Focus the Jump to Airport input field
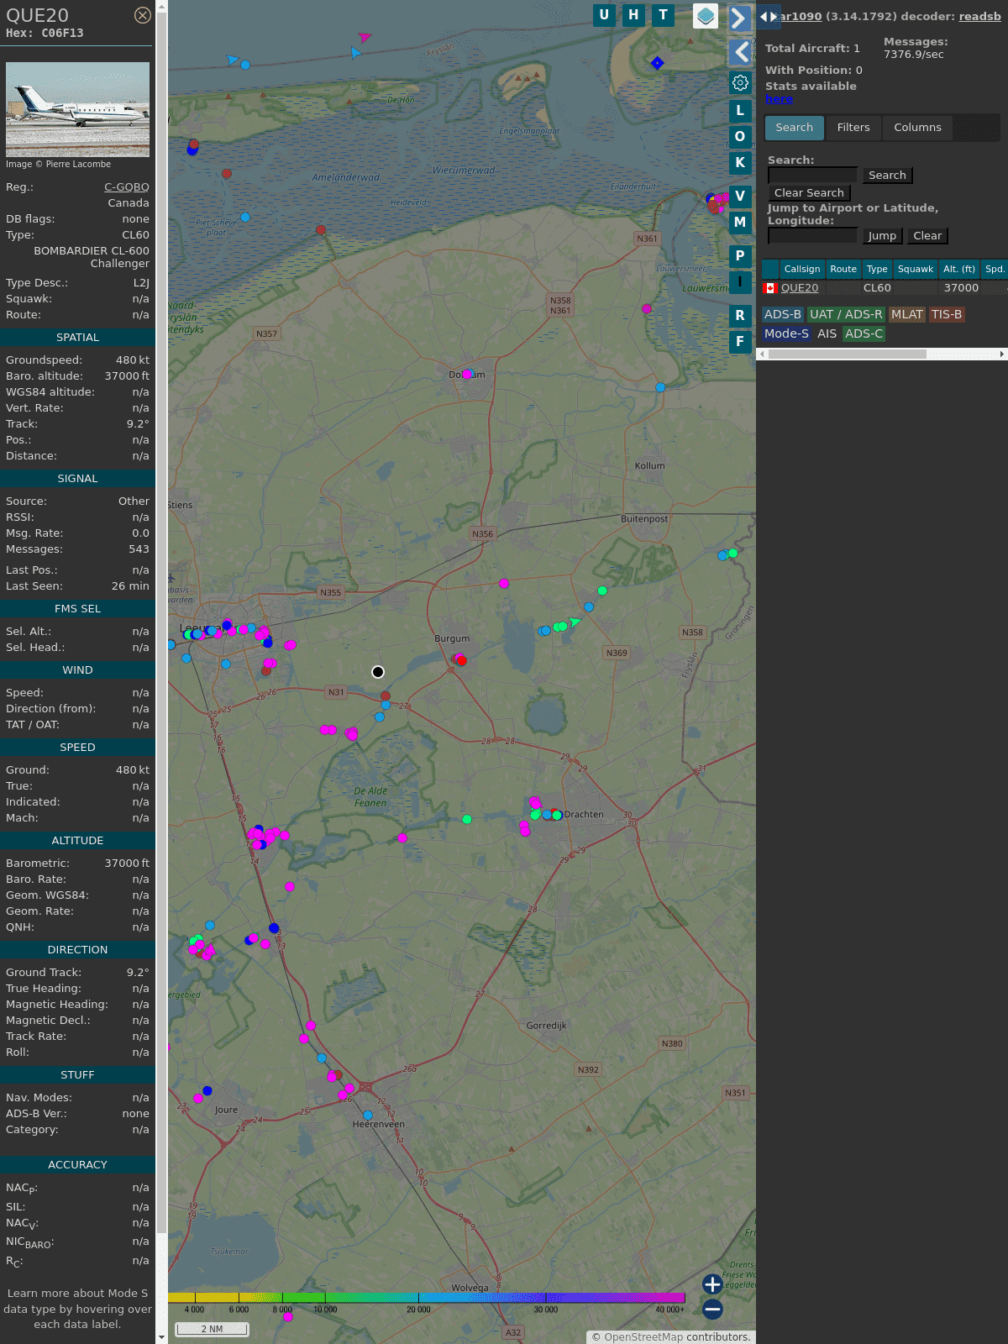 tap(812, 236)
